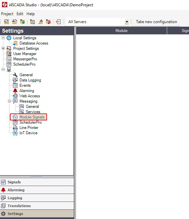Click the Web Access globe icon
Viewport: 189px width, 219px height.
coord(15,96)
